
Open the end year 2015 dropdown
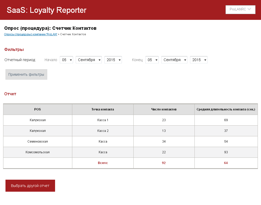[199, 60]
